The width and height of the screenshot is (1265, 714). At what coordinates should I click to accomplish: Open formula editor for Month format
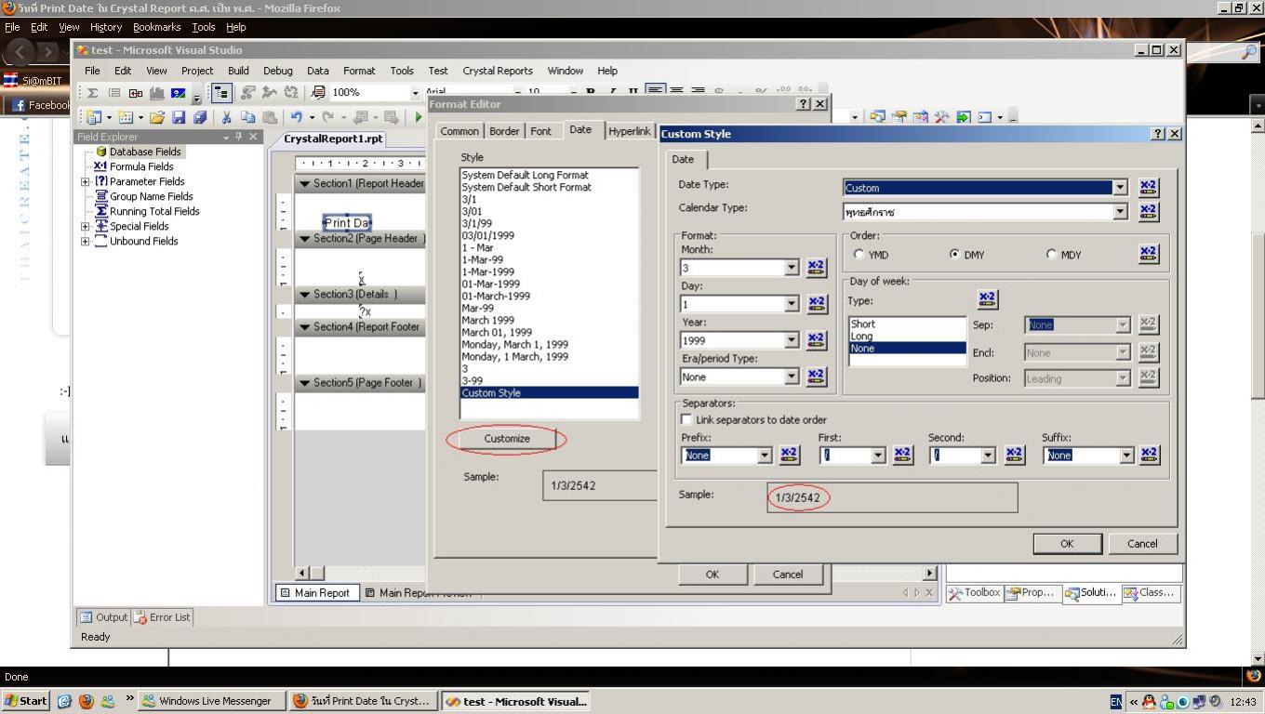tap(816, 268)
